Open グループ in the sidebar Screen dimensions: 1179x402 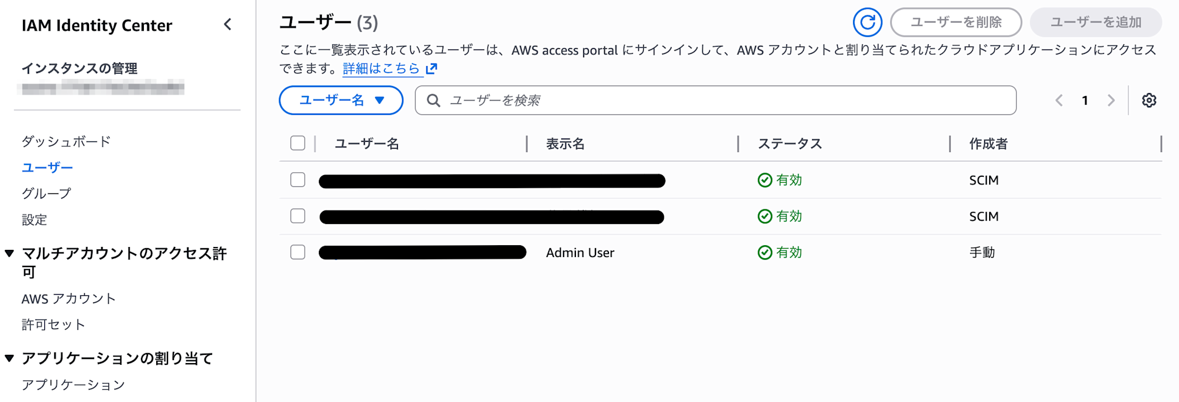pyautogui.click(x=46, y=193)
